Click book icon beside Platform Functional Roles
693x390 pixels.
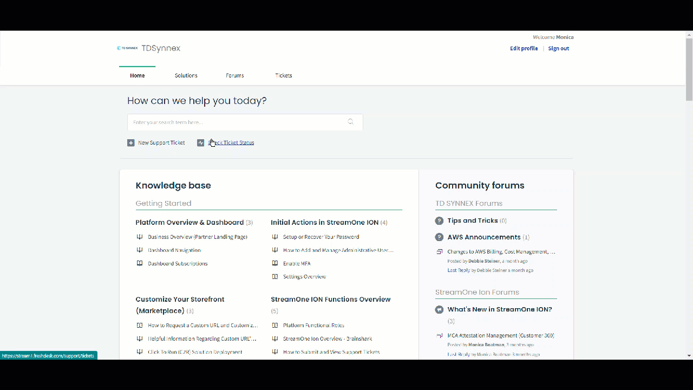pyautogui.click(x=275, y=326)
